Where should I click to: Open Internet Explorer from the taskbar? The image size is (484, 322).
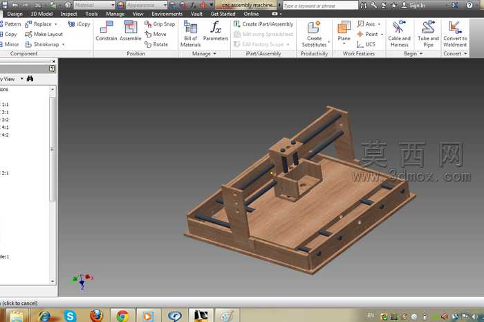coord(45,316)
